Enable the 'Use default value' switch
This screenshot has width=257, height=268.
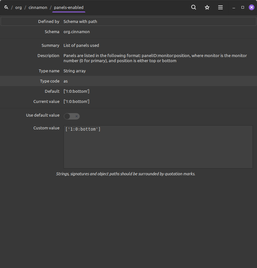click(x=71, y=116)
